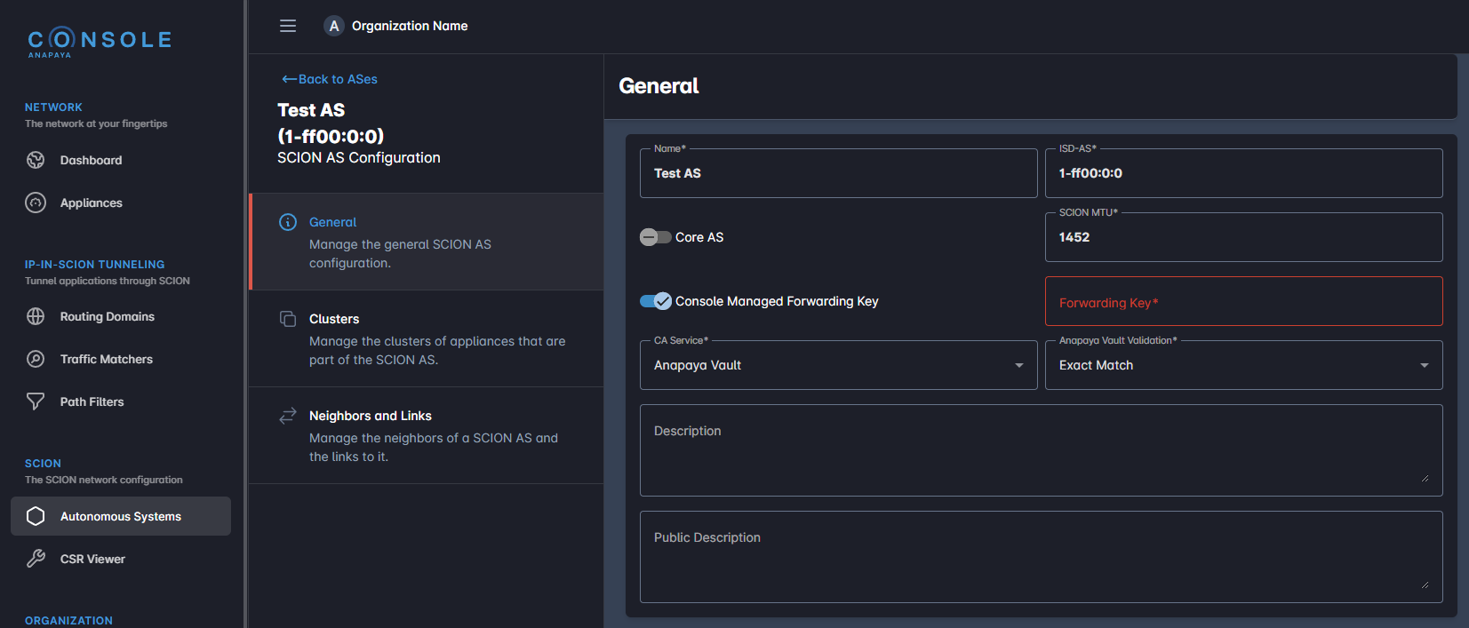The height and width of the screenshot is (628, 1469).
Task: Click the Traffic Matchers icon
Action: 36,359
